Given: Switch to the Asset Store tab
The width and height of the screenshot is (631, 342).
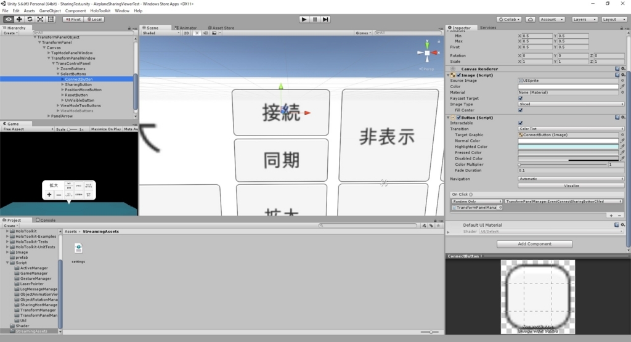Looking at the screenshot, I should (221, 28).
